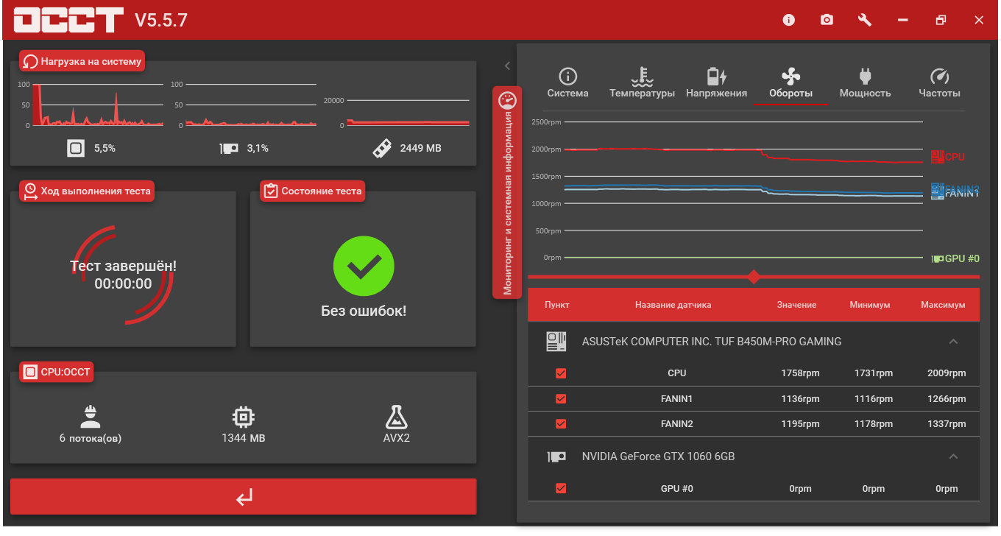The width and height of the screenshot is (1001, 536).
Task: Click the CPU chip memory icon
Action: (x=243, y=417)
